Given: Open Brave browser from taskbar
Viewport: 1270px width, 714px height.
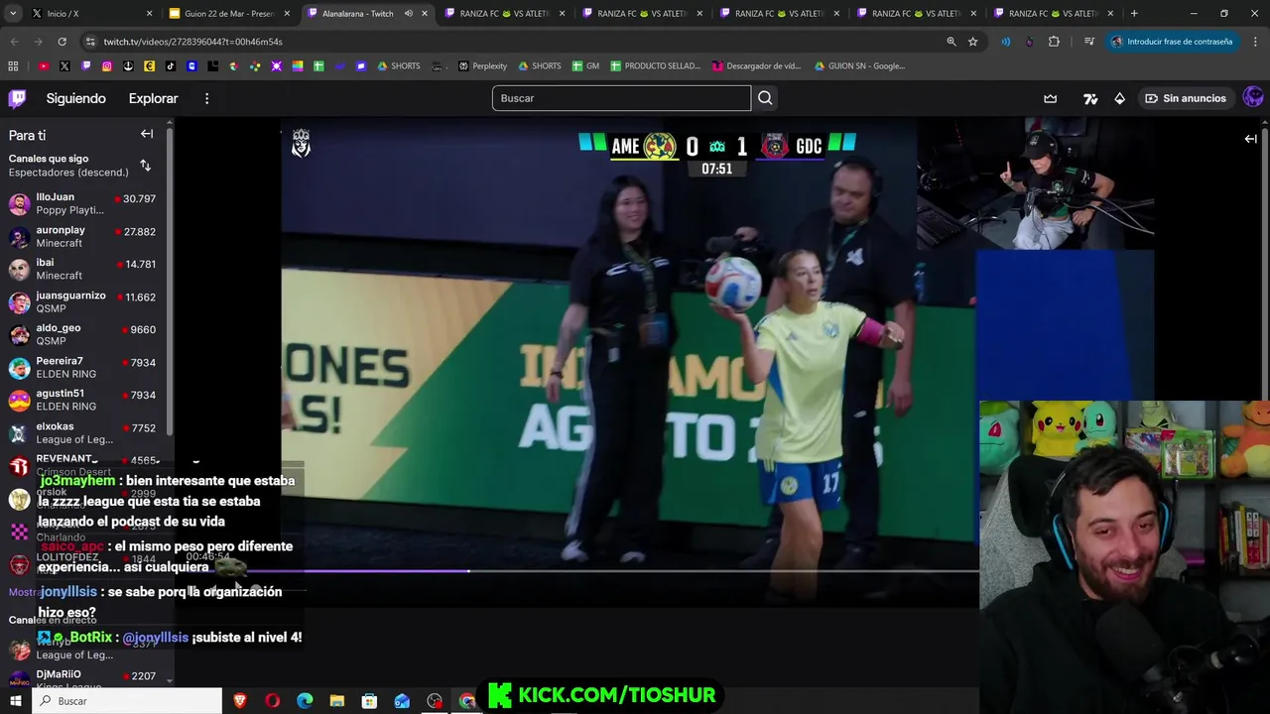Looking at the screenshot, I should click(x=239, y=701).
